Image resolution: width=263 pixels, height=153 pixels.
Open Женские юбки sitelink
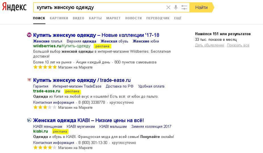coord(146,41)
